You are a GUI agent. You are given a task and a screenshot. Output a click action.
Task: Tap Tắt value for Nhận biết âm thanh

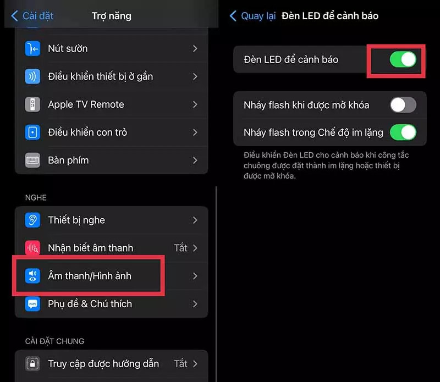(180, 248)
